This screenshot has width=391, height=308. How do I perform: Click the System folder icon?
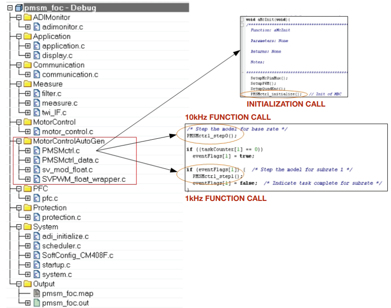click(28, 227)
